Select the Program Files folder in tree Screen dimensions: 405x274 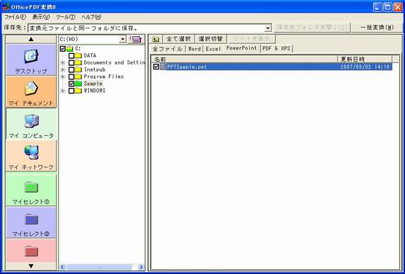pos(104,76)
